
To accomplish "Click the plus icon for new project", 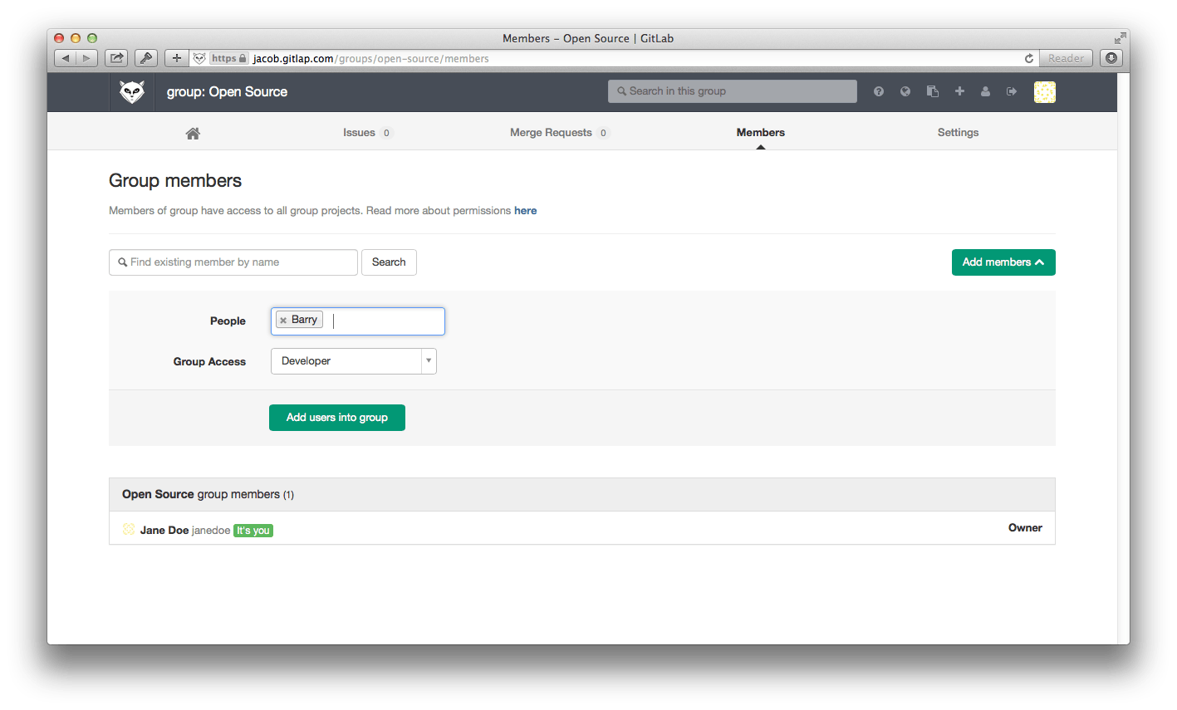I will click(x=959, y=91).
